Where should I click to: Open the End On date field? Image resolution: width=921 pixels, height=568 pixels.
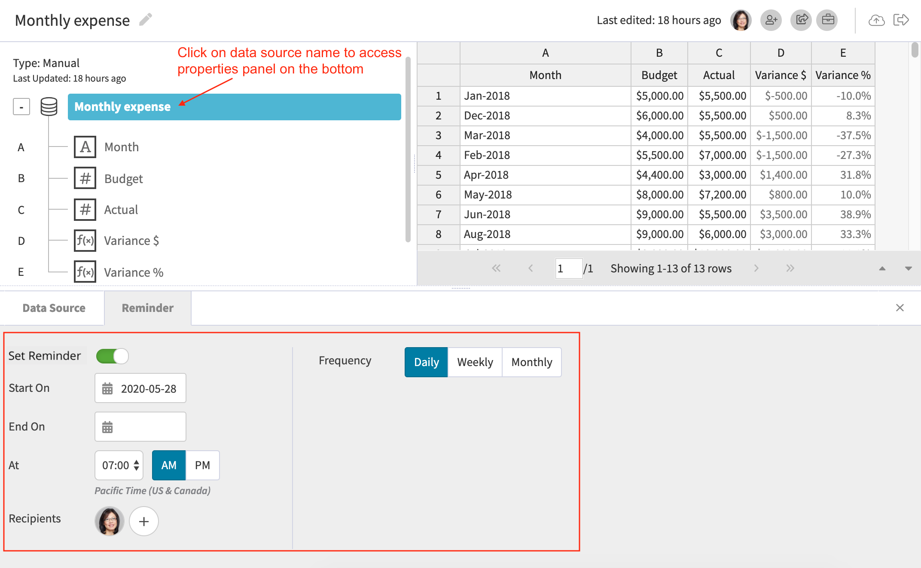point(140,427)
